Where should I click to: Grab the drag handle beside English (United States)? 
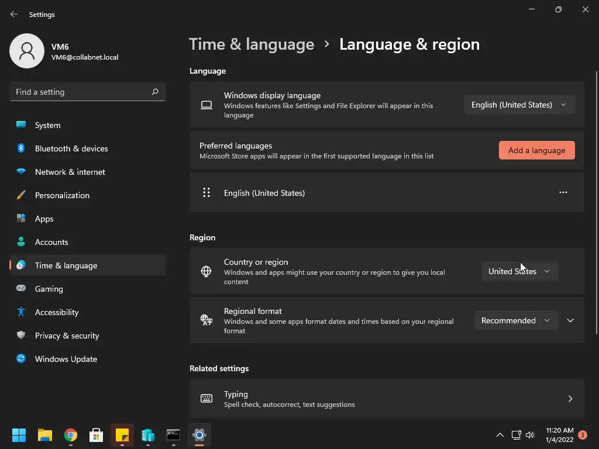(x=206, y=192)
